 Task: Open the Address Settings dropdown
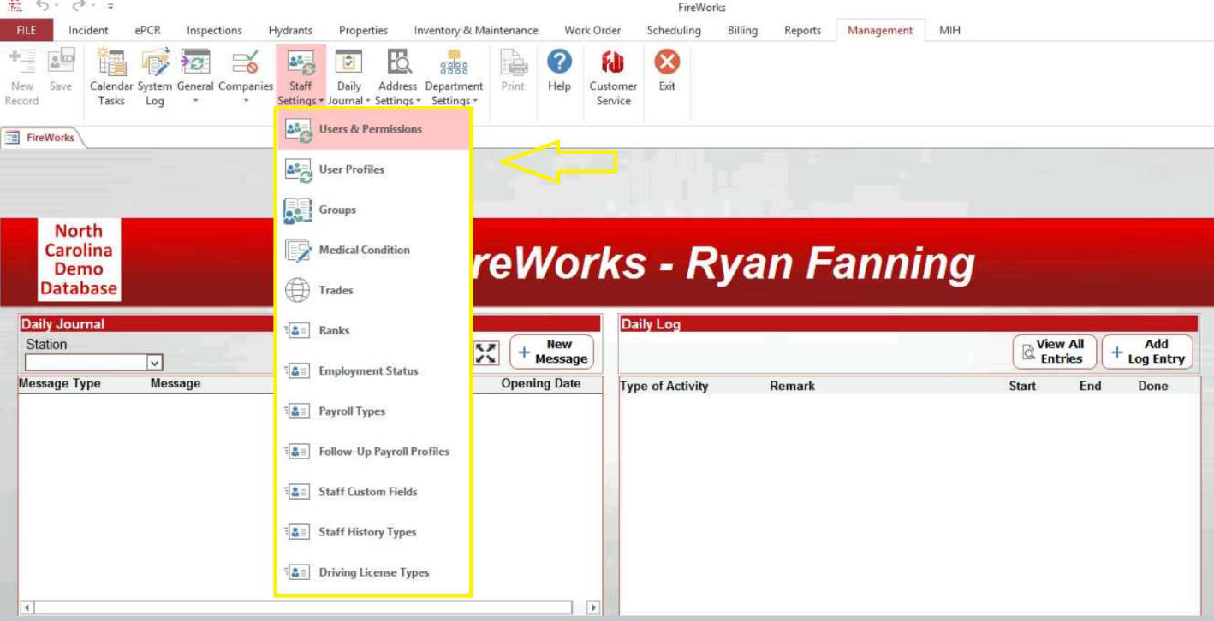[397, 79]
